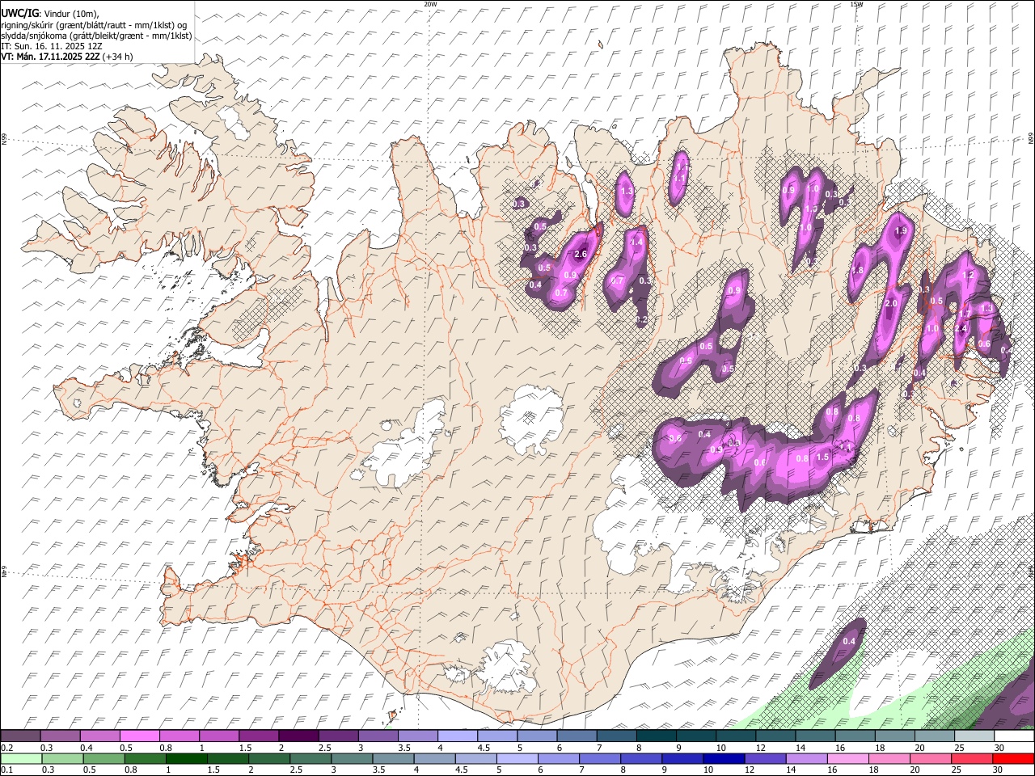
Task: Pick the navy blue rain swatch at 10
Action: coord(724,758)
